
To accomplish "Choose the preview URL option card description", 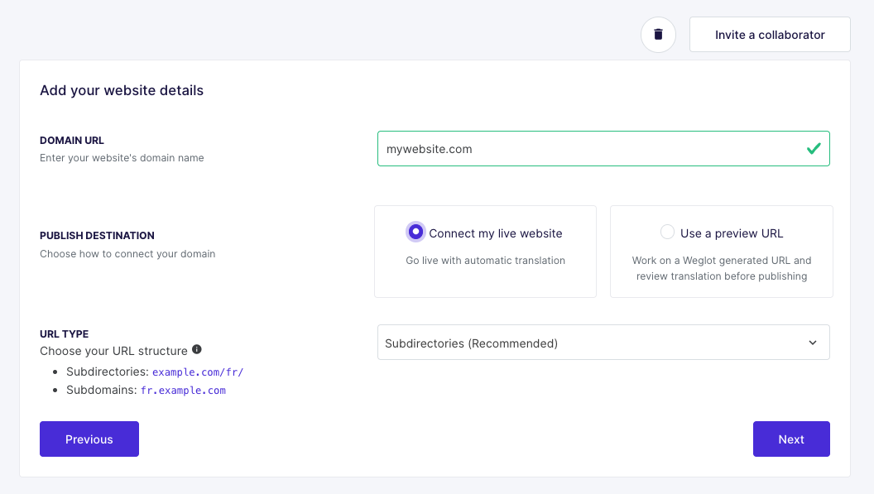I will (x=722, y=268).
